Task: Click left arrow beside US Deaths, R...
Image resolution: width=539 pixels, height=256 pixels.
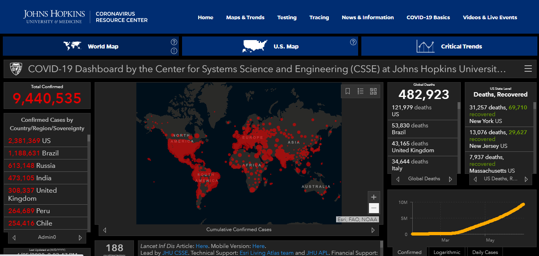Action: coord(475,179)
